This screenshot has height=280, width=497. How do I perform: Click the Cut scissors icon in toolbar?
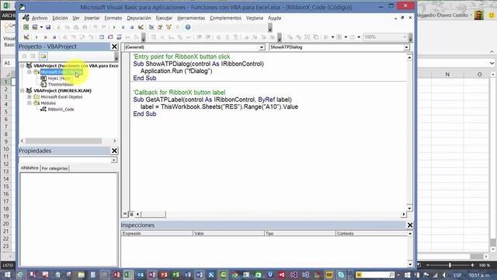click(58, 27)
